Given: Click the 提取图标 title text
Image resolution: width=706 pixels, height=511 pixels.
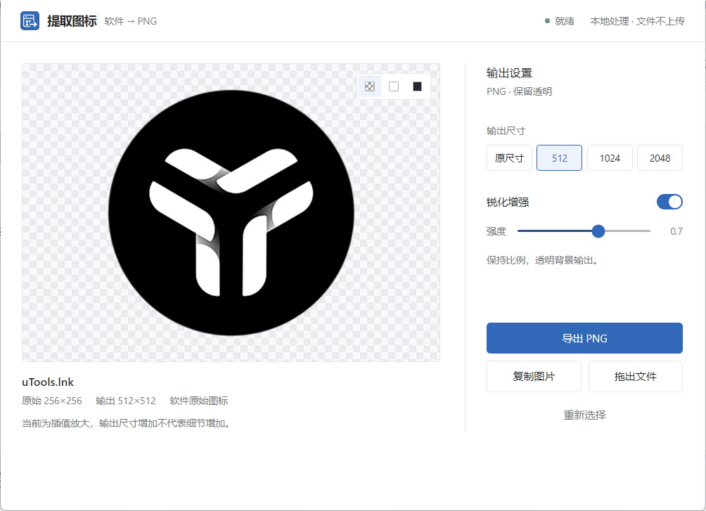Looking at the screenshot, I should click(72, 21).
